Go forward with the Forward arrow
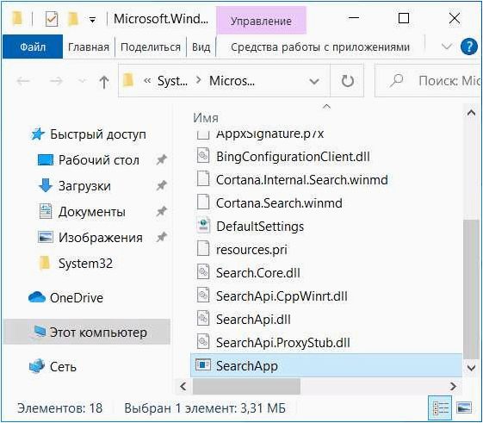483x423 pixels. pos(56,81)
